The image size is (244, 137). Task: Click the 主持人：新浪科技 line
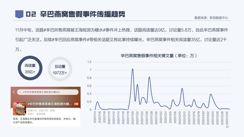[37, 114]
